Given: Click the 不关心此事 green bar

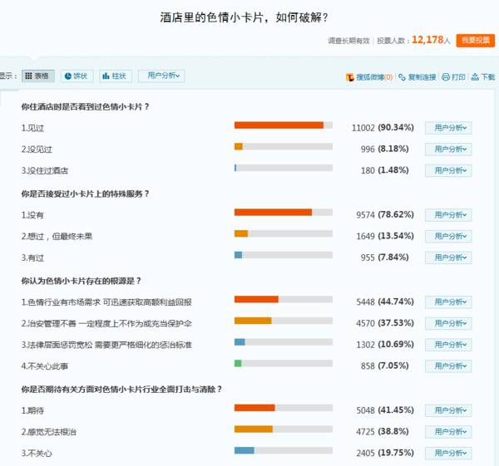Looking at the screenshot, I should pyautogui.click(x=238, y=363).
